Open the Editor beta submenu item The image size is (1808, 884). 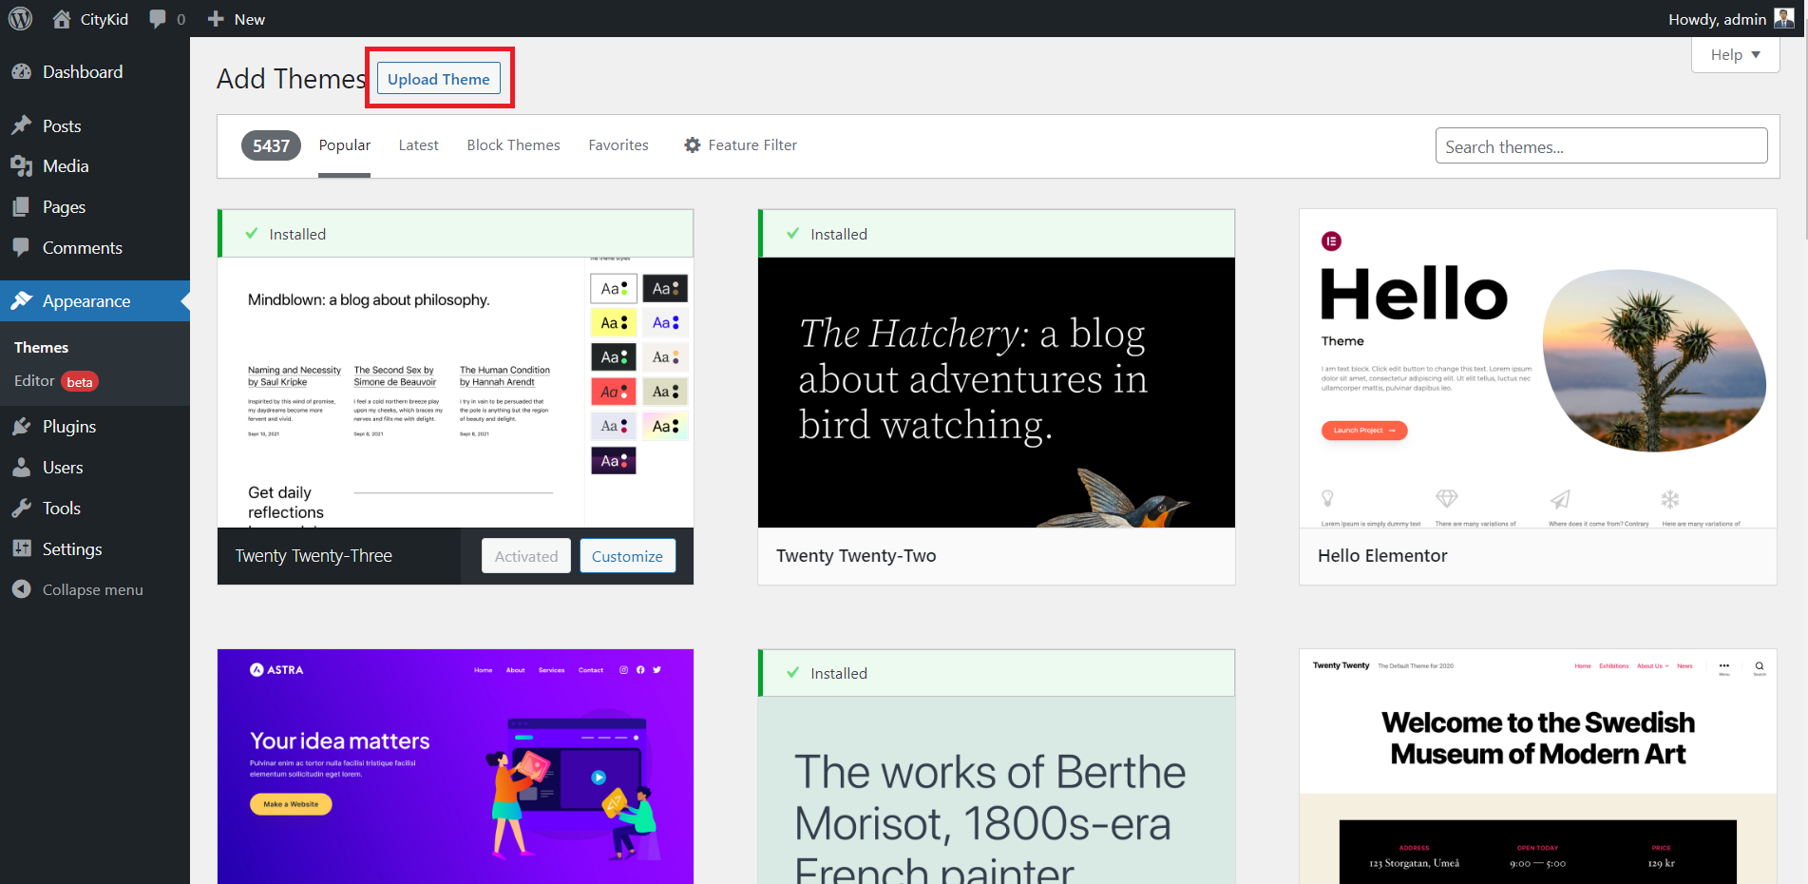(56, 381)
